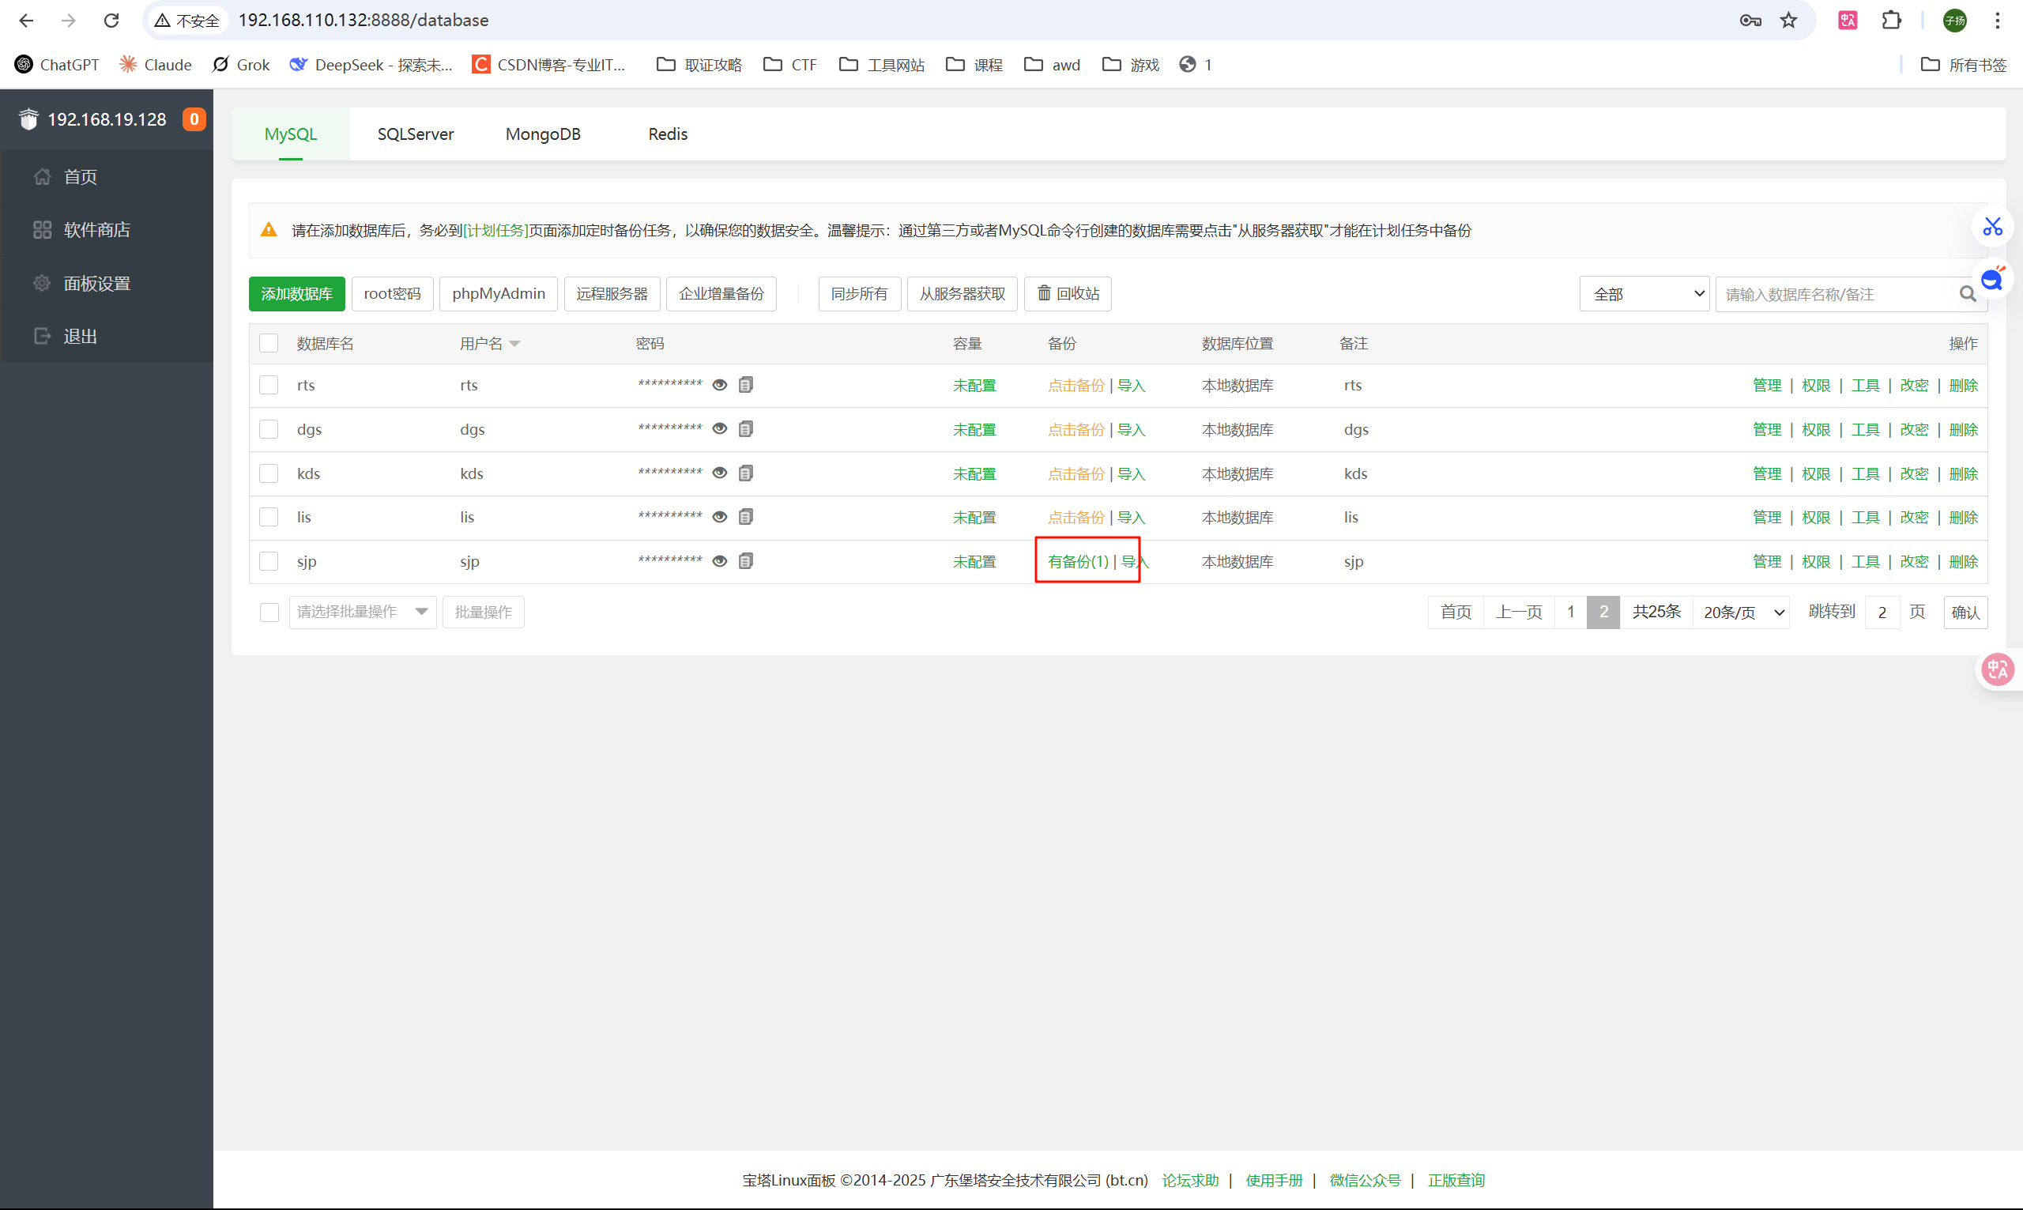Open the 有备份(1) link for sjp
Screen dimensions: 2023x1210
(1078, 562)
